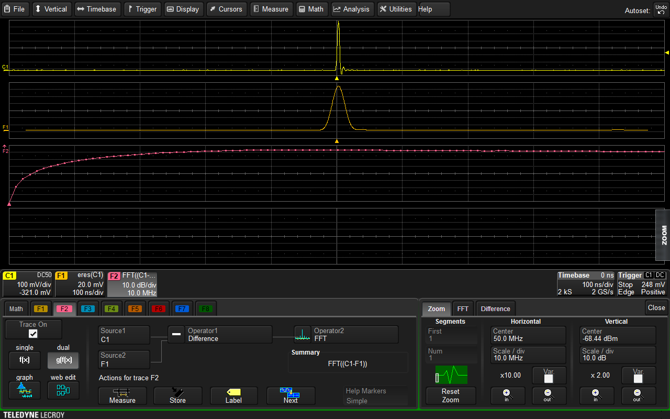This screenshot has height=419, width=670.
Task: Switch to the F5 math tab
Action: click(x=135, y=308)
